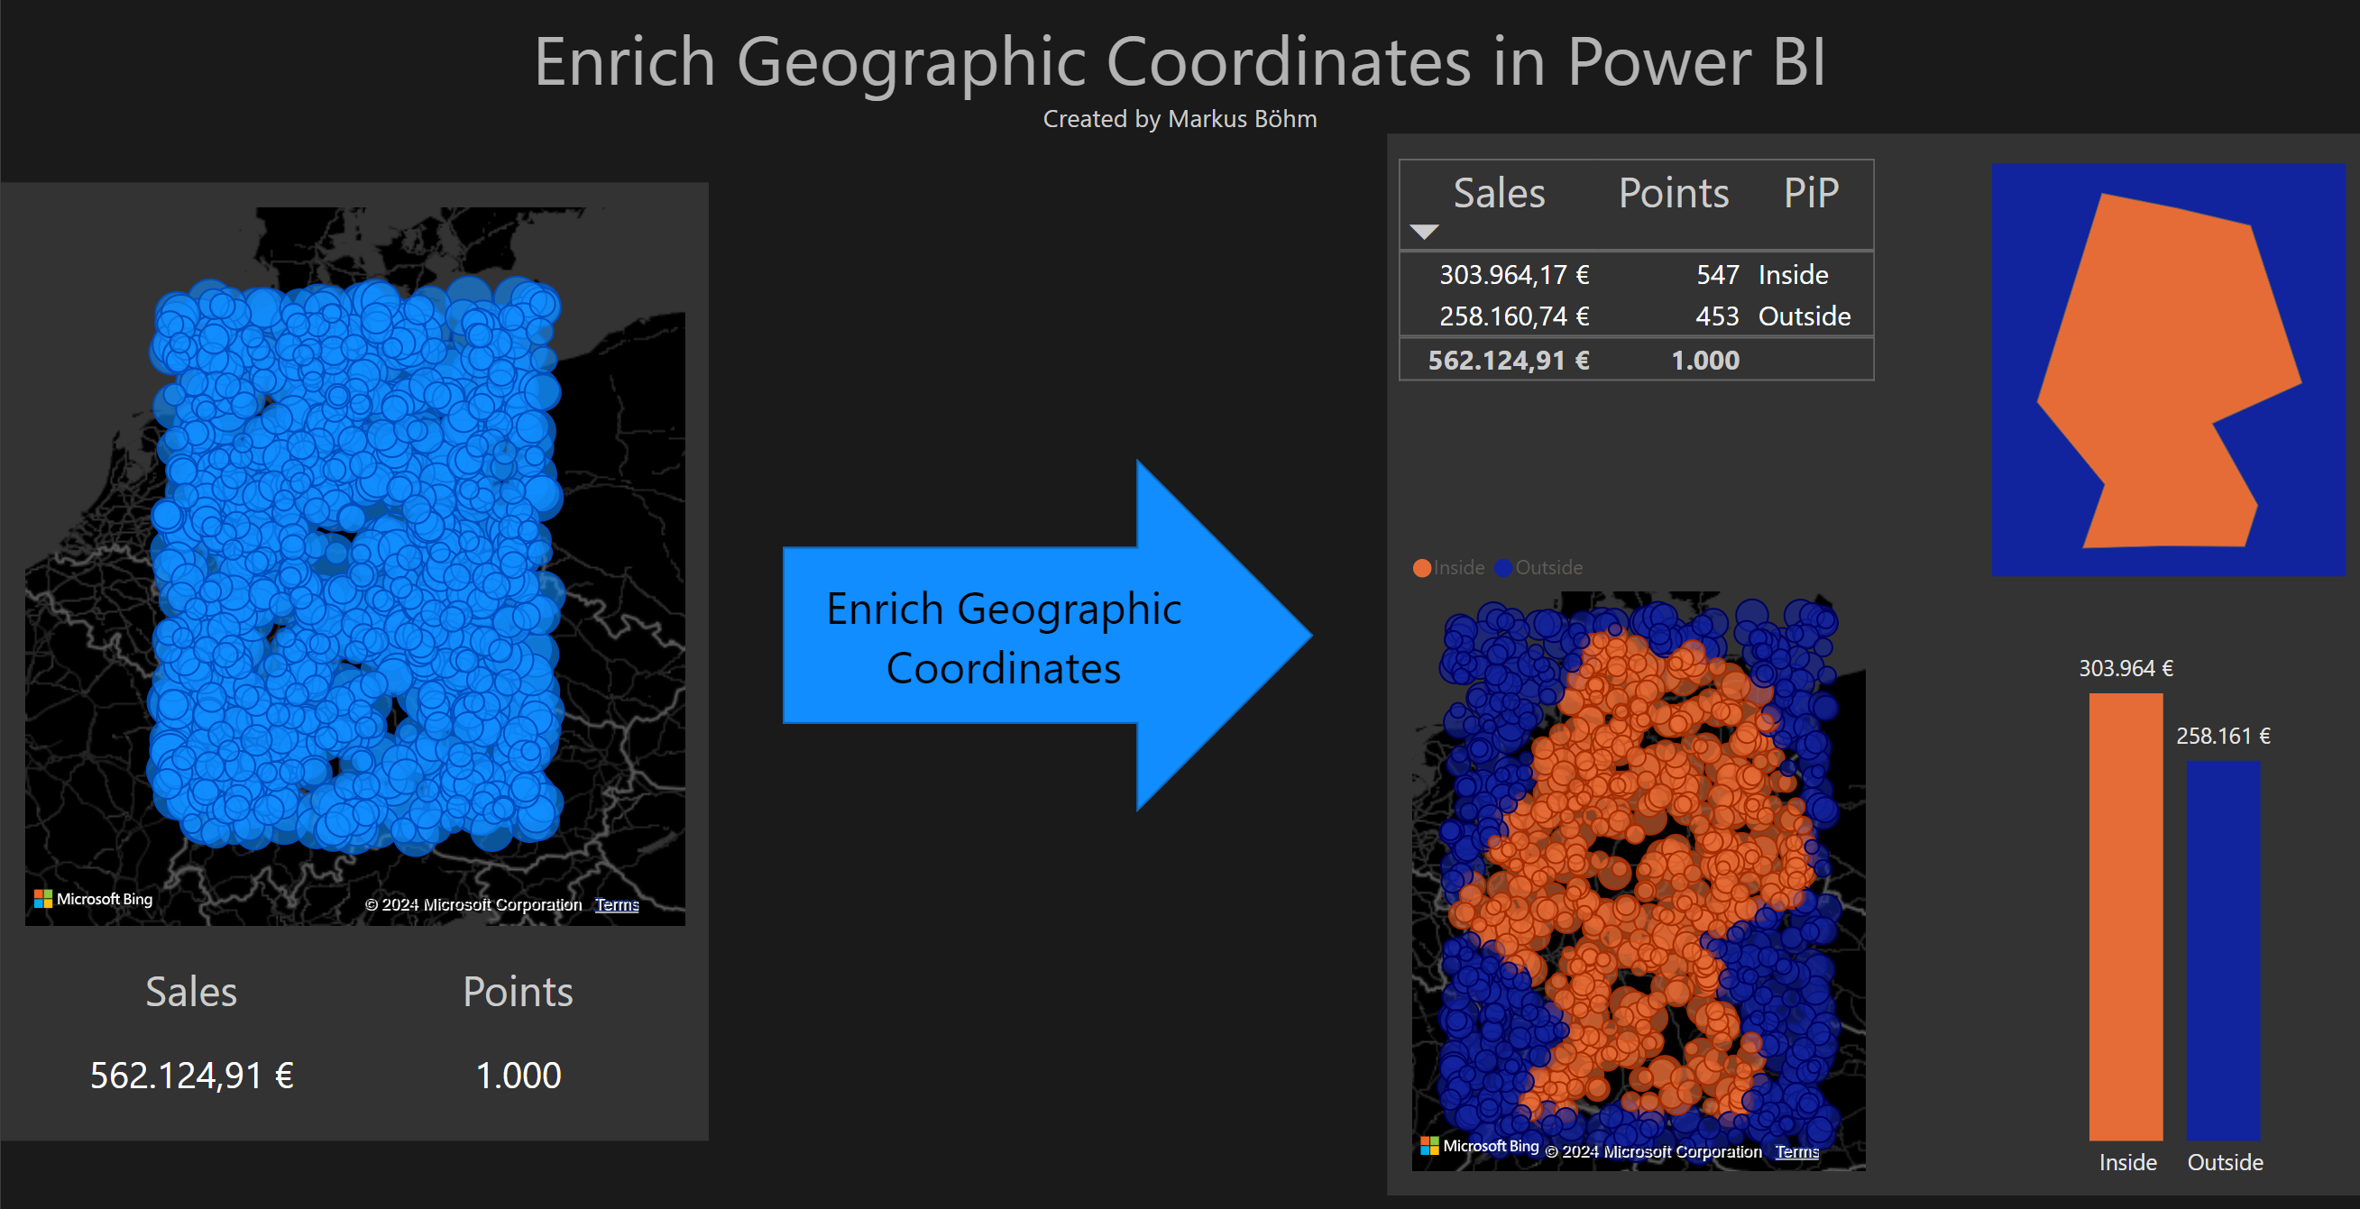
Task: Click the Points card value 1.000
Action: (519, 1076)
